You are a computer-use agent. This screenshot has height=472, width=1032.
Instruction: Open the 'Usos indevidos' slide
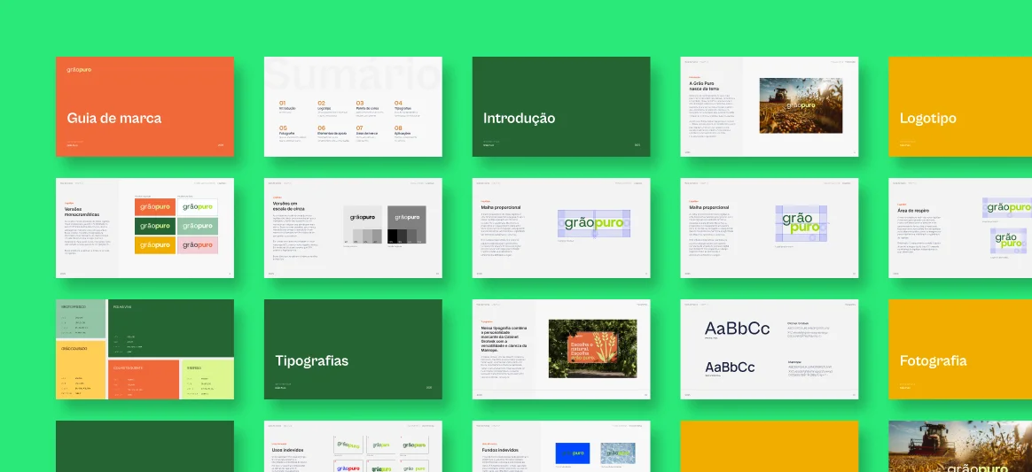[x=353, y=446]
